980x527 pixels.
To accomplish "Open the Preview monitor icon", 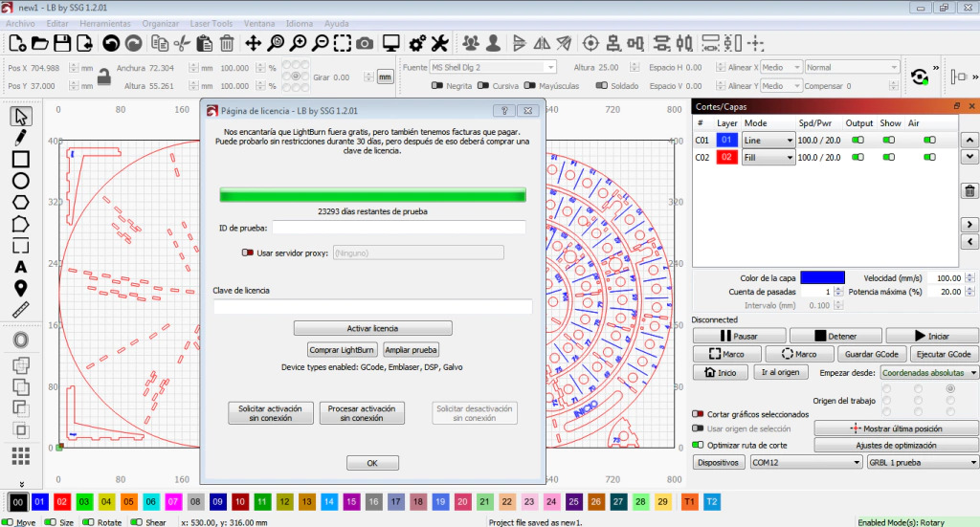I will [391, 43].
